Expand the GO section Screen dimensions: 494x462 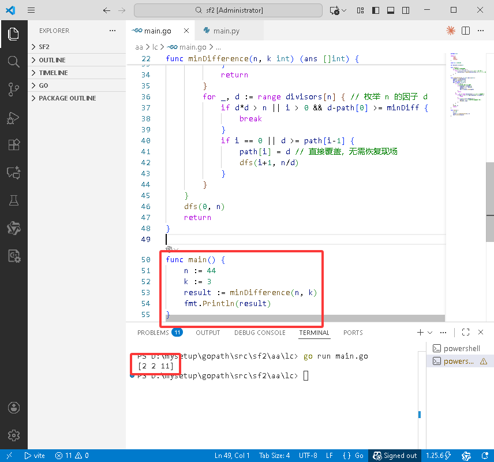[x=77, y=85]
